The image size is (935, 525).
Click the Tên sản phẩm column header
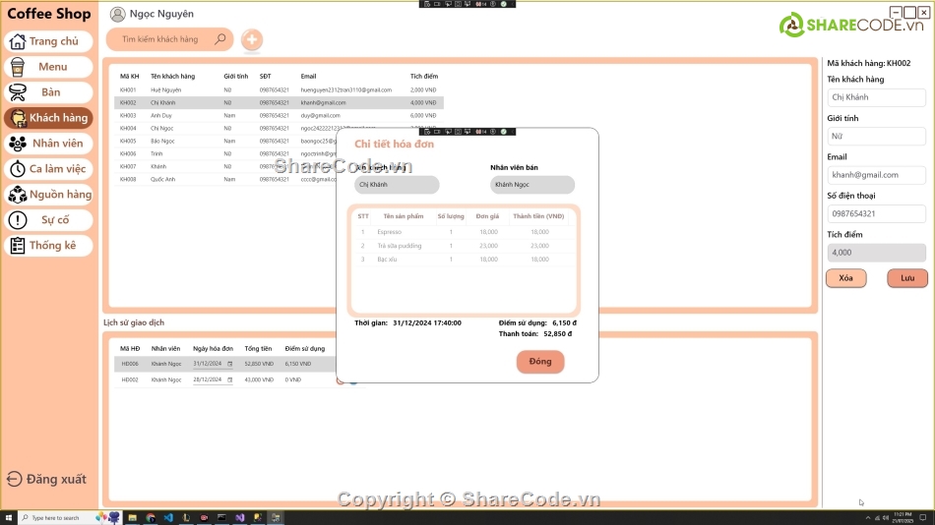pyautogui.click(x=404, y=216)
